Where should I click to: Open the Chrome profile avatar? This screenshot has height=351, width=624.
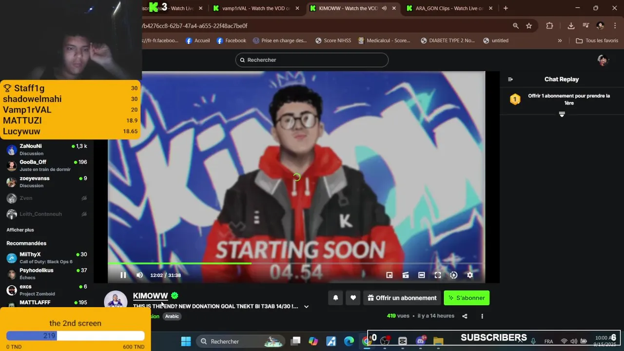pyautogui.click(x=600, y=26)
